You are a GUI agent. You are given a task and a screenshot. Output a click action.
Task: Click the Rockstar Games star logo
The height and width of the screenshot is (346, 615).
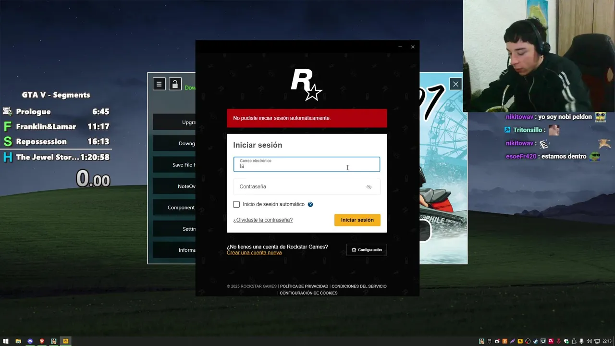point(306,85)
